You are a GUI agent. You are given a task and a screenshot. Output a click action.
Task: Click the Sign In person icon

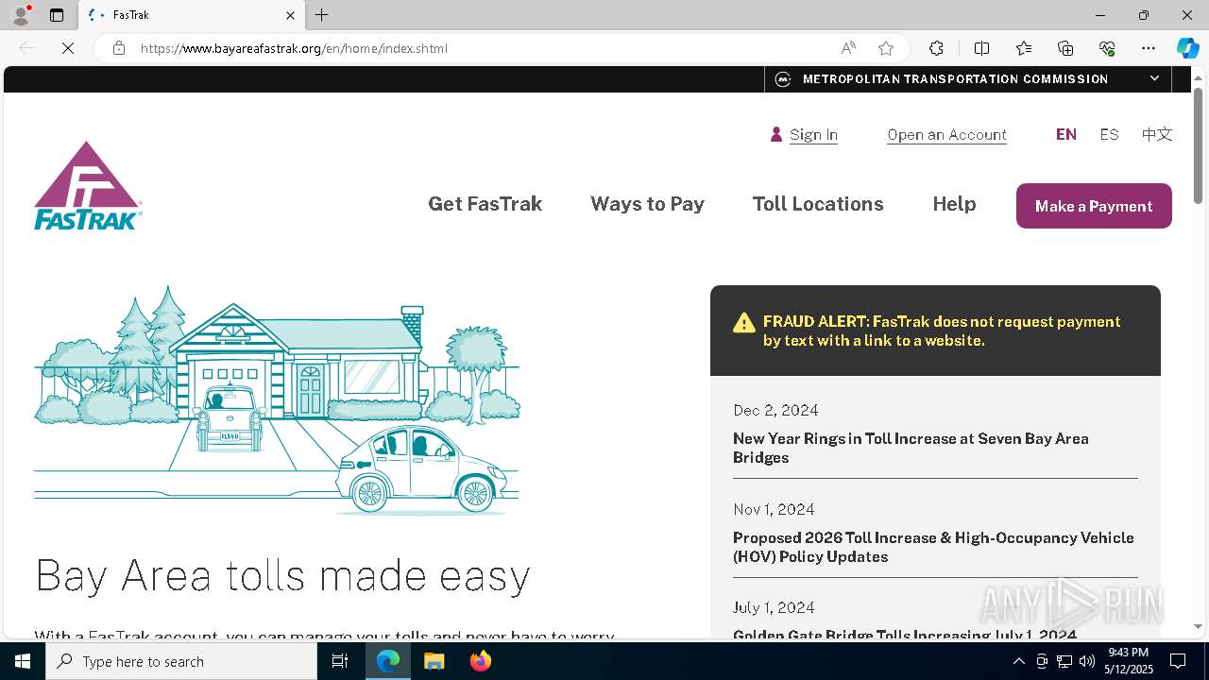click(776, 134)
